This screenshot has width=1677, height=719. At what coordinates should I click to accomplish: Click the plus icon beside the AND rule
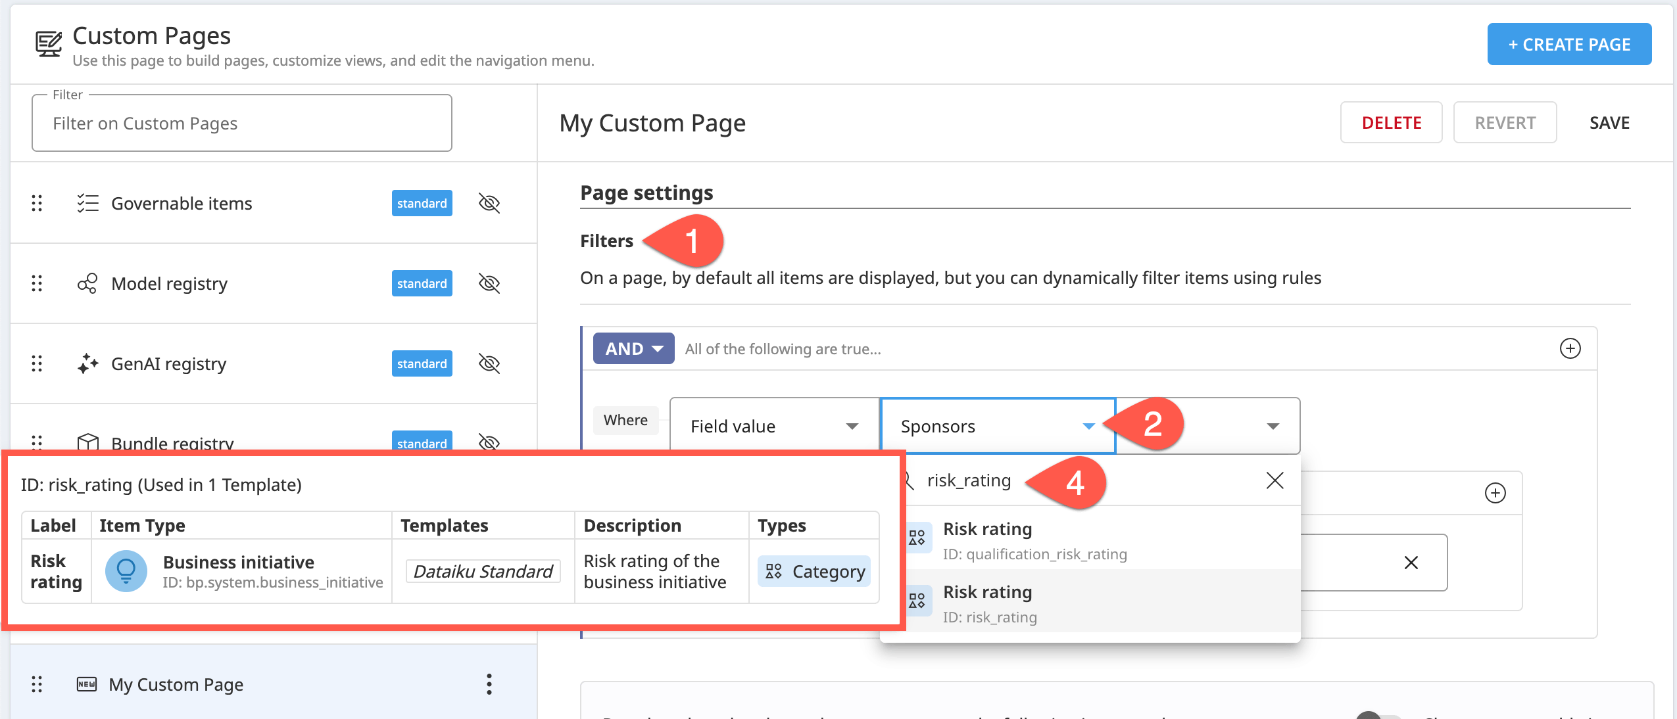(1570, 348)
